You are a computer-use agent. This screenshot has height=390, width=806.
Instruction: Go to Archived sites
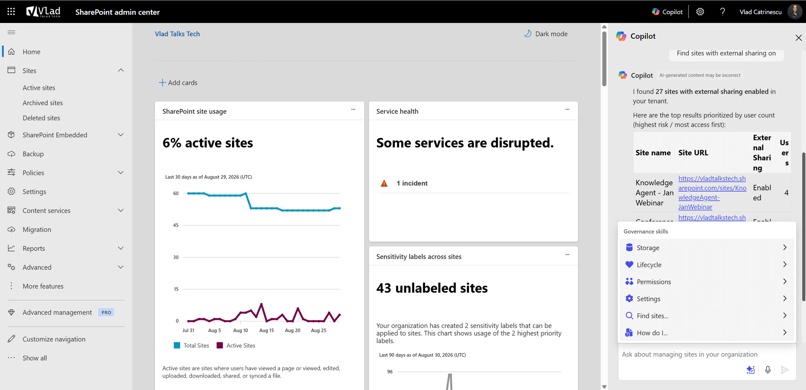[43, 103]
